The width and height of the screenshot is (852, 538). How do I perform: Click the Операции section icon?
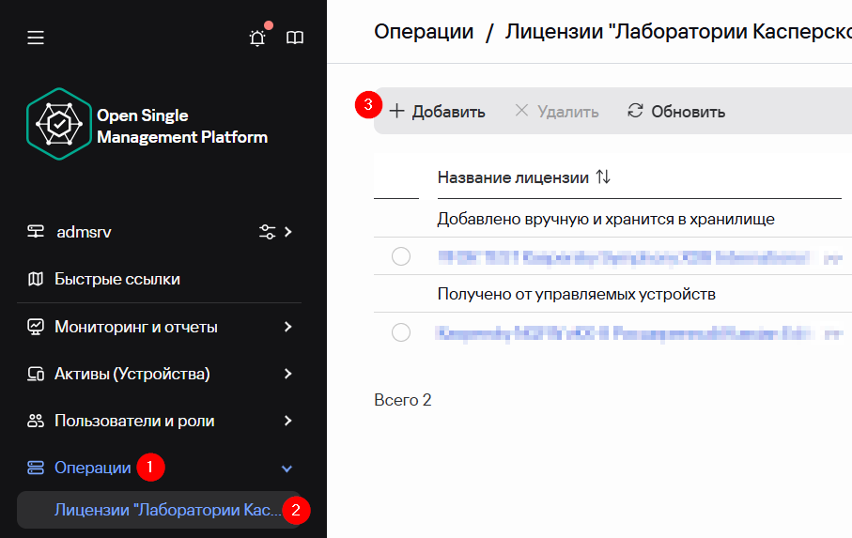tap(36, 468)
